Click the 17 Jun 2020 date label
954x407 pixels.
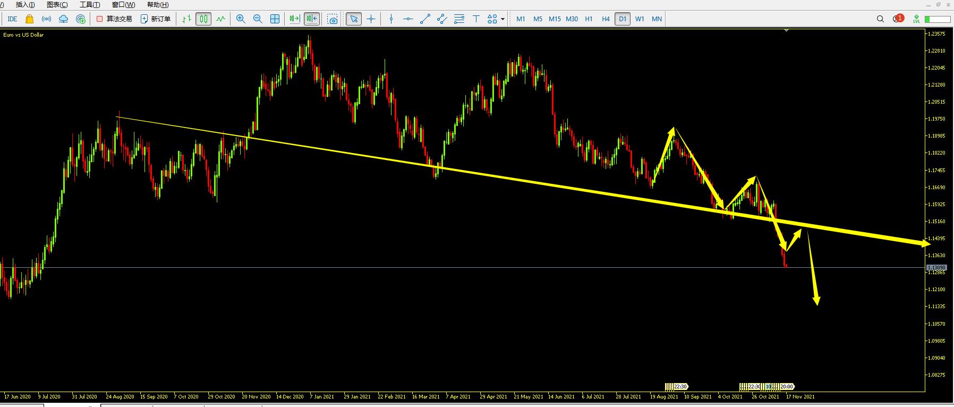[x=17, y=396]
